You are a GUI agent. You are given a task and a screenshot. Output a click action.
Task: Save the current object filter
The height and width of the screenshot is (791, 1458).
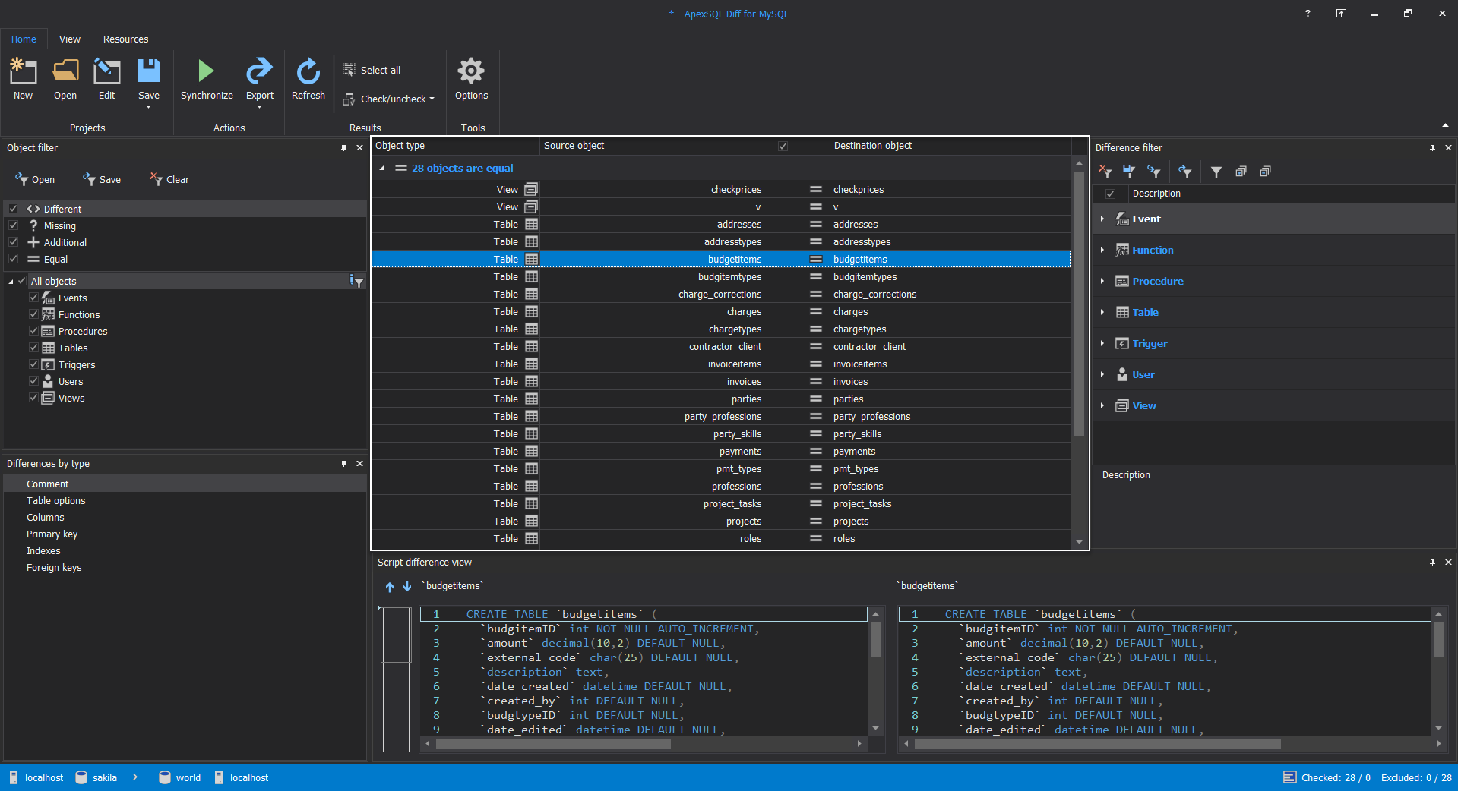coord(102,179)
